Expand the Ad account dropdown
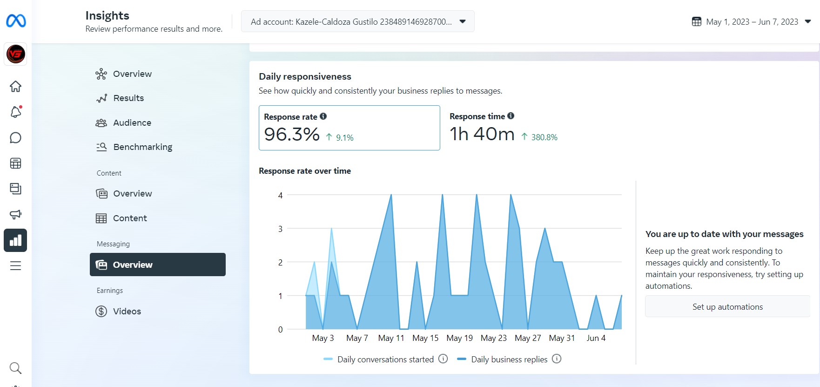Image resolution: width=820 pixels, height=387 pixels. (x=357, y=21)
